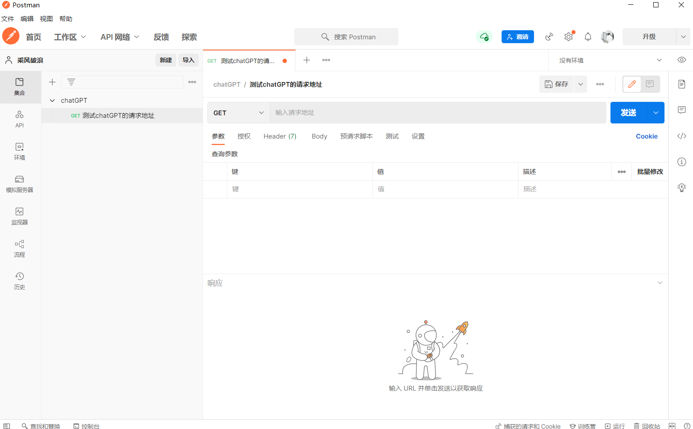The width and height of the screenshot is (693, 429).
Task: Switch to the Body tab
Action: [x=319, y=136]
